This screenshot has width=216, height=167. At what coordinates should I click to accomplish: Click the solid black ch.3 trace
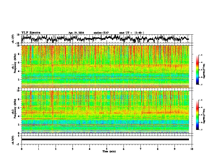(105, 139)
